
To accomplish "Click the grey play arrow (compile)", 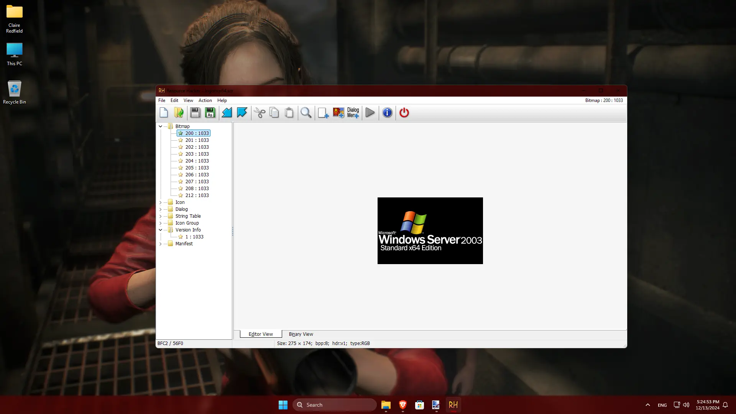I will click(370, 113).
